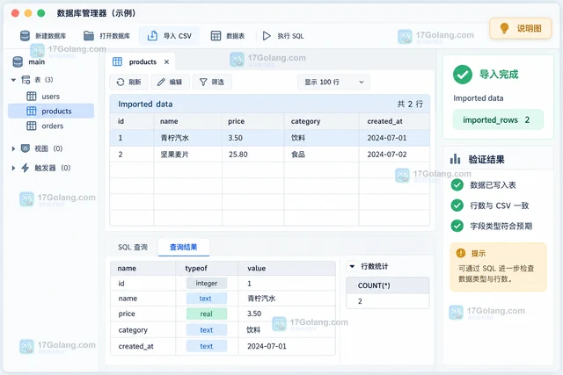
Task: Click the COUNT(*) result value 2
Action: 360,301
